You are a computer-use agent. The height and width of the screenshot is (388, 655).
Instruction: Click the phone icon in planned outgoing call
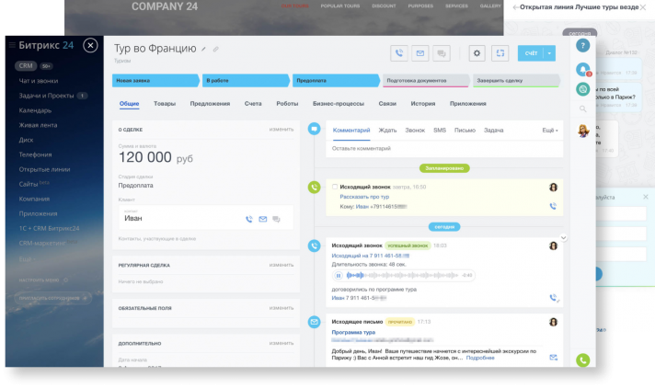(x=553, y=206)
